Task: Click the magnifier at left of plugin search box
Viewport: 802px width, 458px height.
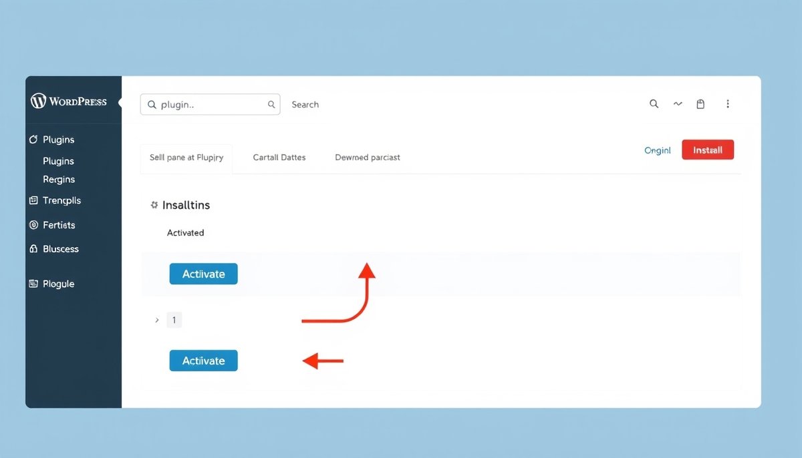Action: 152,105
